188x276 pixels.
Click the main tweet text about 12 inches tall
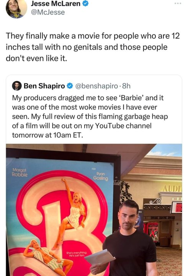93,47
